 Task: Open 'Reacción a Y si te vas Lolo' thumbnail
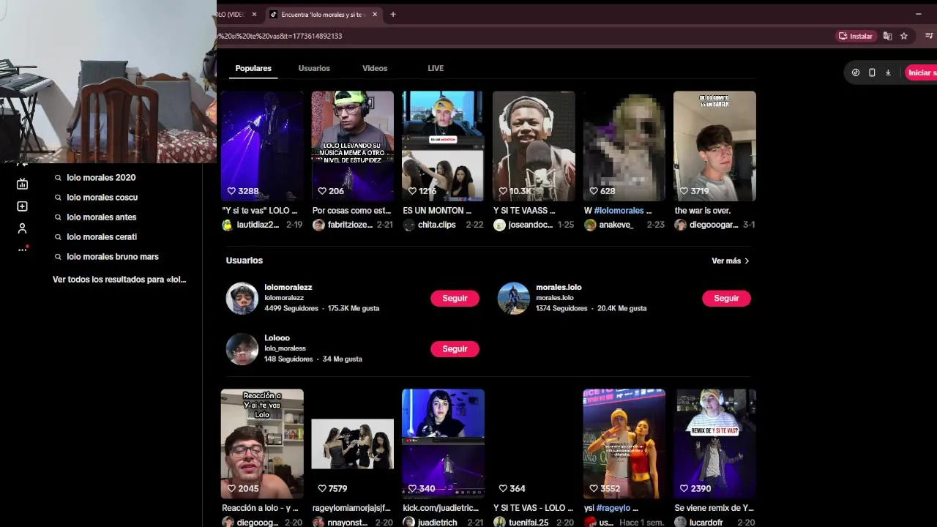pos(262,444)
